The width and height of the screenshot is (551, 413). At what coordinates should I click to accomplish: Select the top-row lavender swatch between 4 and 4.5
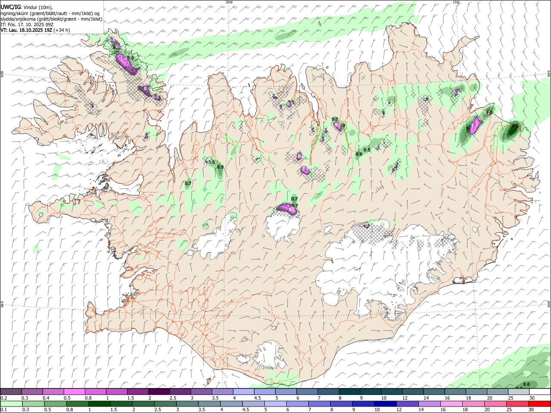click(x=244, y=392)
